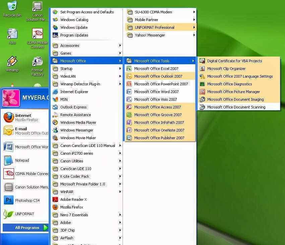
Task: Click the Outlook 2007 icon in Office submenu
Action: click(129, 76)
